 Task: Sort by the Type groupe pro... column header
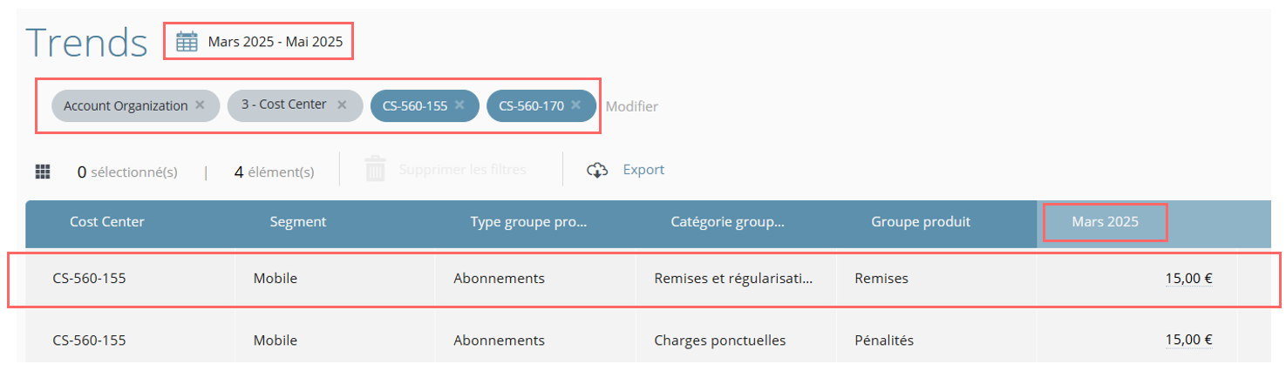(x=528, y=222)
